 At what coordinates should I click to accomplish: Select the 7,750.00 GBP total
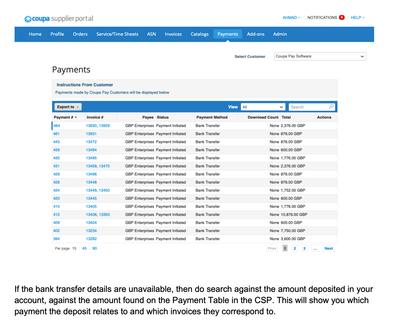[x=293, y=231]
